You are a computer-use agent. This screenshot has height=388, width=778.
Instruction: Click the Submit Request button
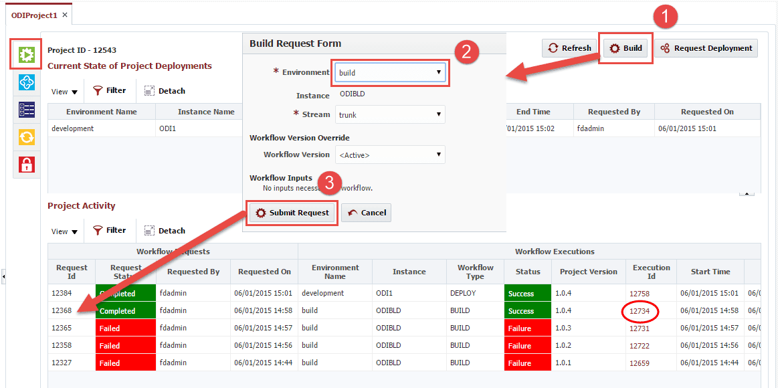point(292,213)
